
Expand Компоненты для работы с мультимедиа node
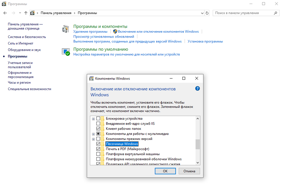pos(93,134)
